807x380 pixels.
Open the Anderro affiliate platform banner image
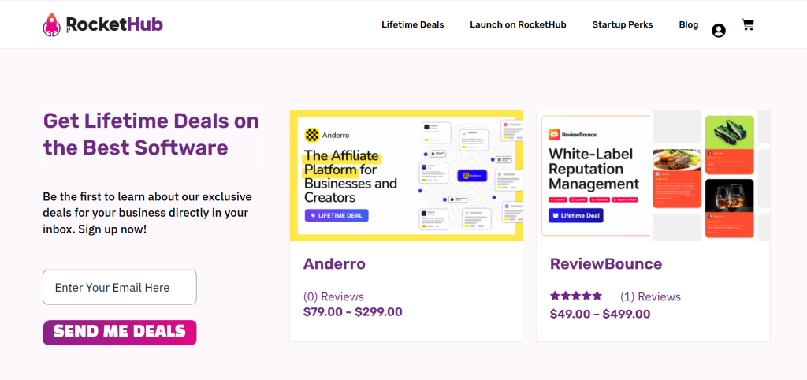point(407,176)
